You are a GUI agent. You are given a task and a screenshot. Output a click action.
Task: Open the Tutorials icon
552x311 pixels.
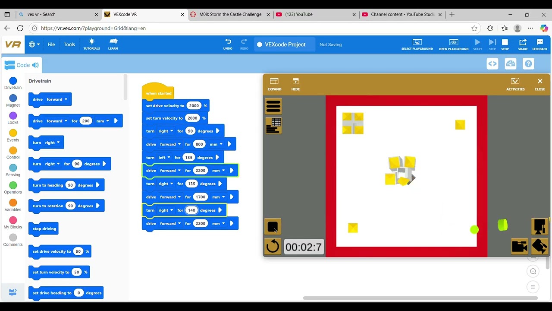[91, 44]
